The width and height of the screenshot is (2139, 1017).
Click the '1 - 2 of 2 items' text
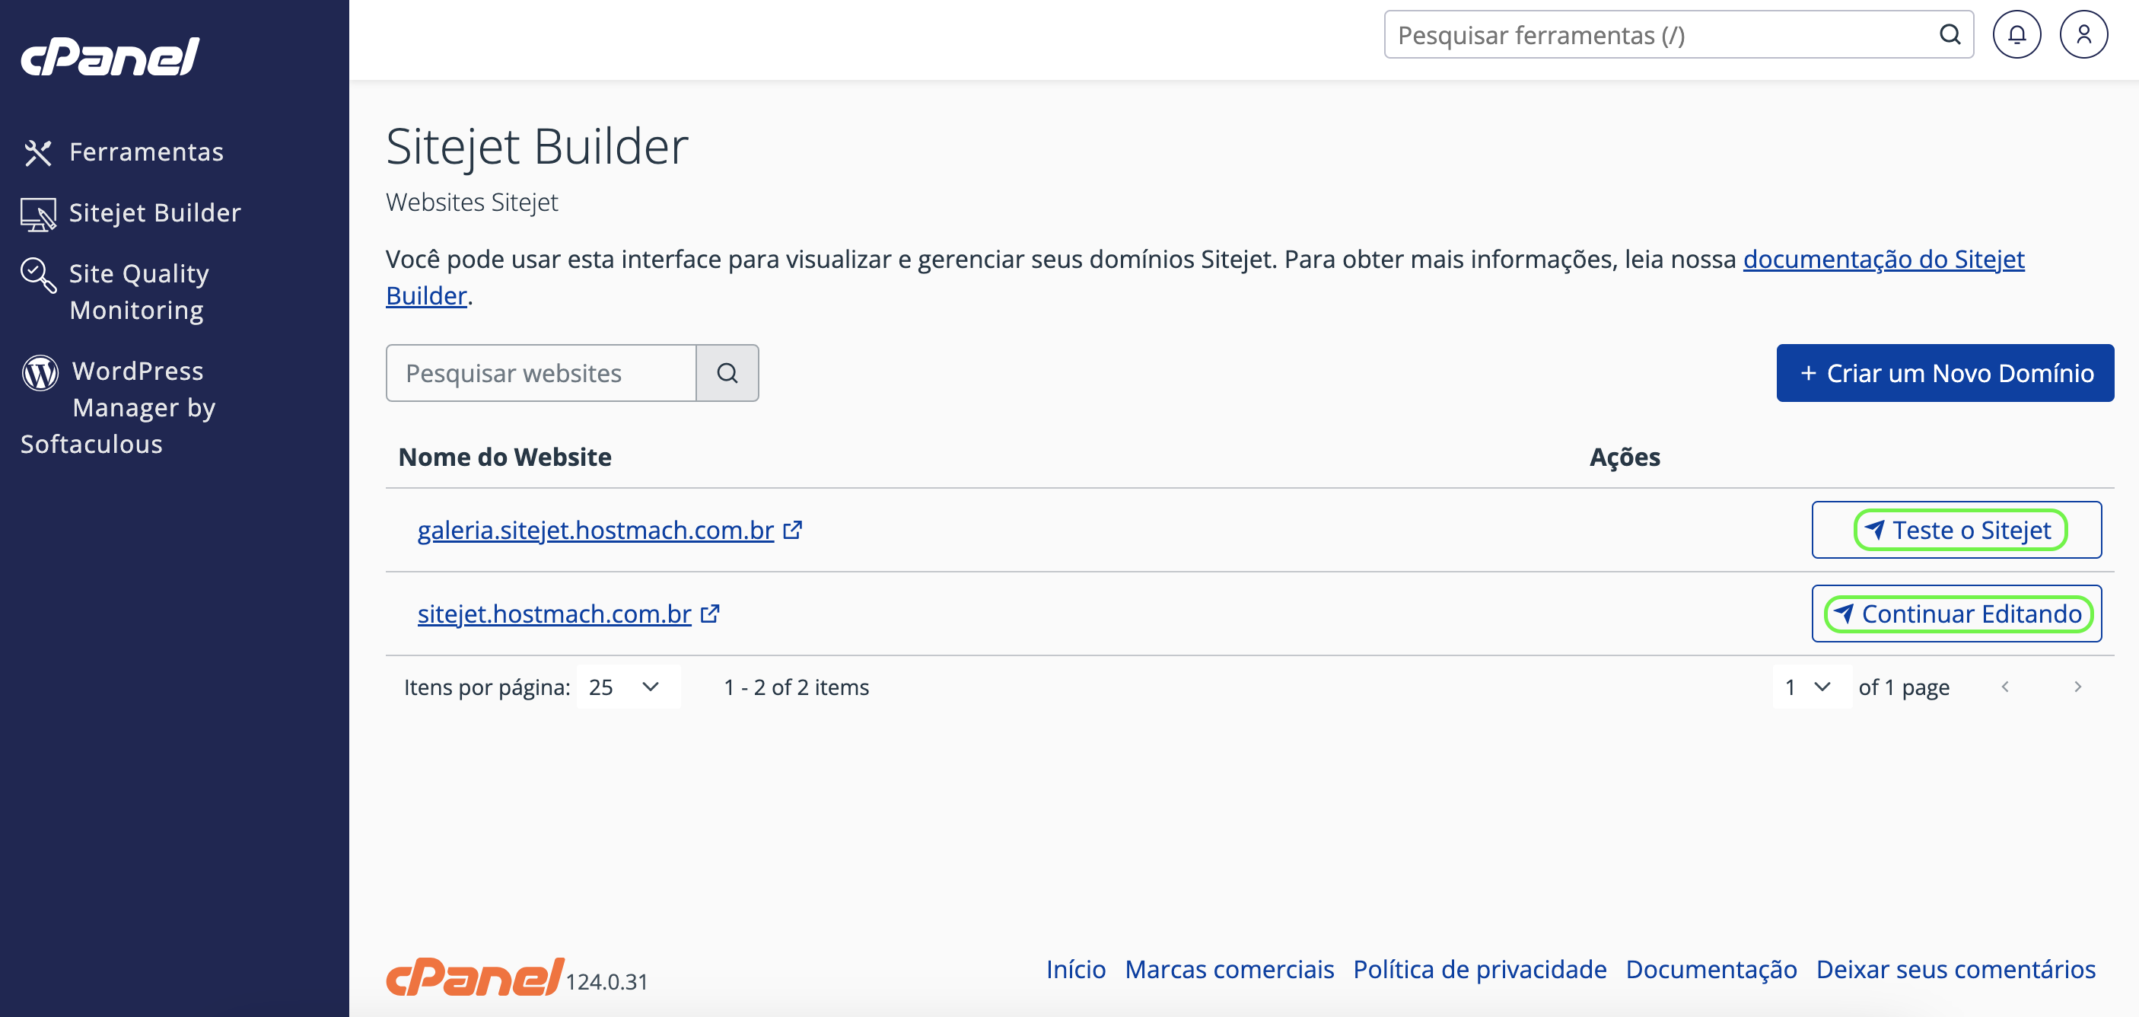pos(796,687)
